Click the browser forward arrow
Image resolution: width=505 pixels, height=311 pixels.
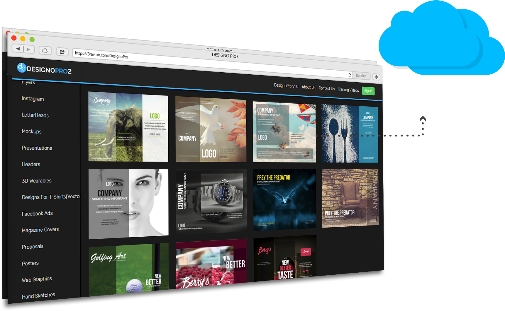[x=29, y=49]
